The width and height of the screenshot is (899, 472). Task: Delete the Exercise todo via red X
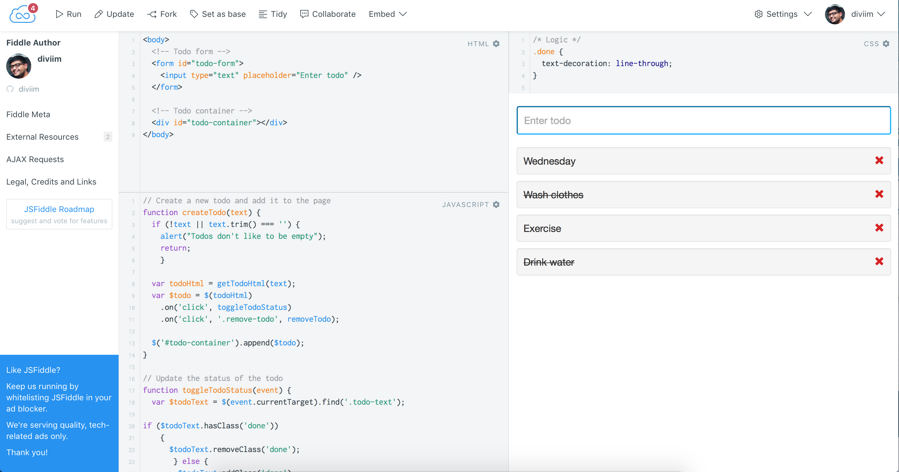pos(879,228)
